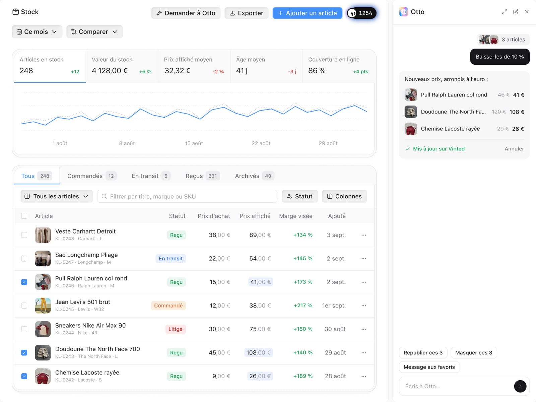Start a new Otto conversation with the edit icon
536x402 pixels.
(516, 12)
